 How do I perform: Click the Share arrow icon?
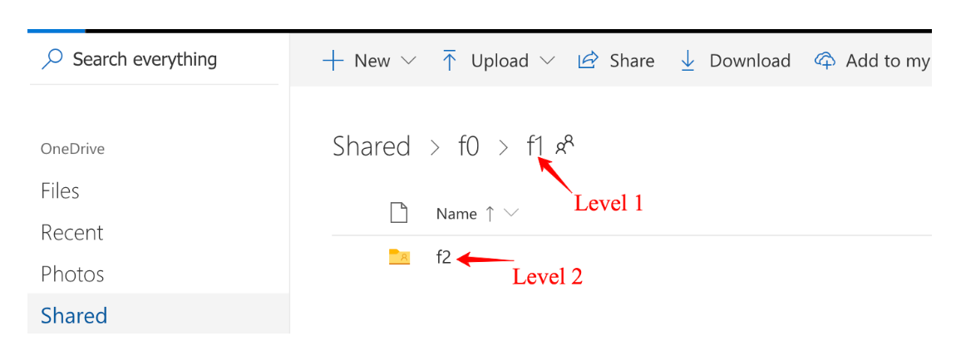[589, 61]
